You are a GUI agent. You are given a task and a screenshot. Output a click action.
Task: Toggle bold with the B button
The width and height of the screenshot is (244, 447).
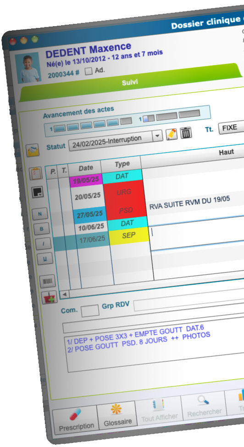coord(42,229)
